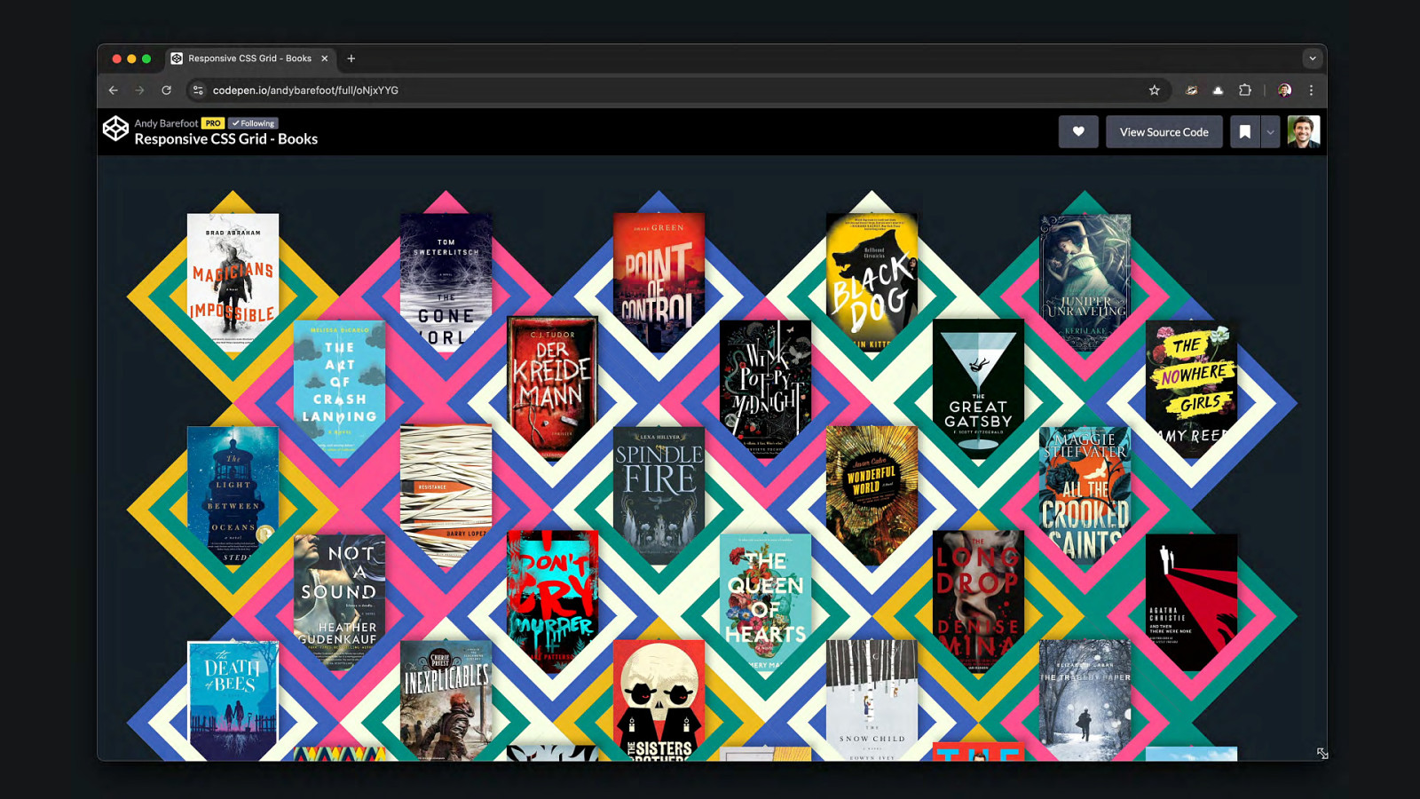Image resolution: width=1420 pixels, height=799 pixels.
Task: Bookmark this page with the star icon
Action: 1155,91
